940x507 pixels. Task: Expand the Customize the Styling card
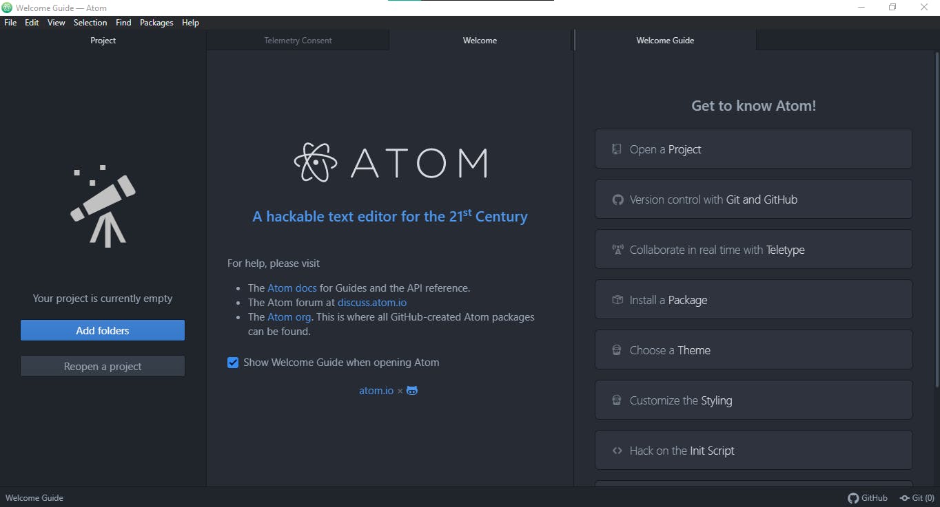754,400
